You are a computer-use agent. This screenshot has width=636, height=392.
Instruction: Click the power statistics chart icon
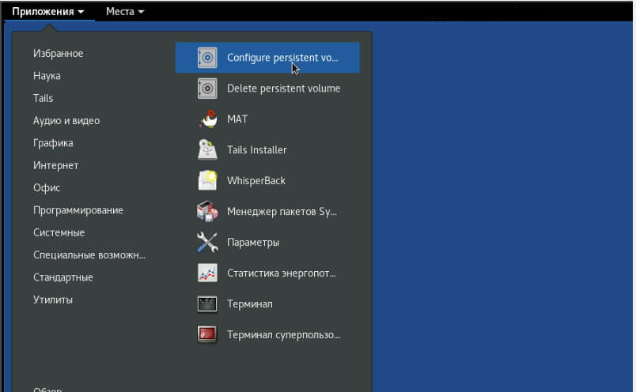click(x=207, y=273)
